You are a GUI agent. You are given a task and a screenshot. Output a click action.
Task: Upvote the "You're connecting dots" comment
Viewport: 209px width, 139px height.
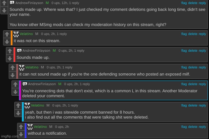click(x=15, y=84)
